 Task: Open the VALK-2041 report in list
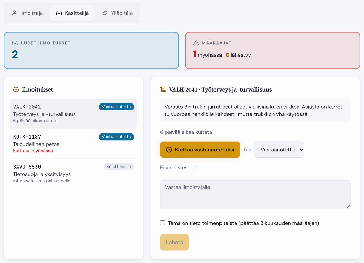74,113
